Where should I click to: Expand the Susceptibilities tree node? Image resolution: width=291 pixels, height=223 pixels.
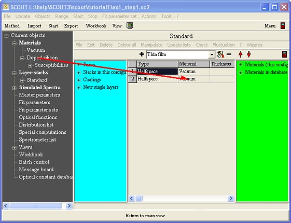[x=30, y=65]
